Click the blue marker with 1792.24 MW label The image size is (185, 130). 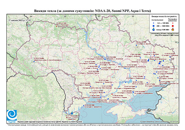pyautogui.click(x=72, y=113)
